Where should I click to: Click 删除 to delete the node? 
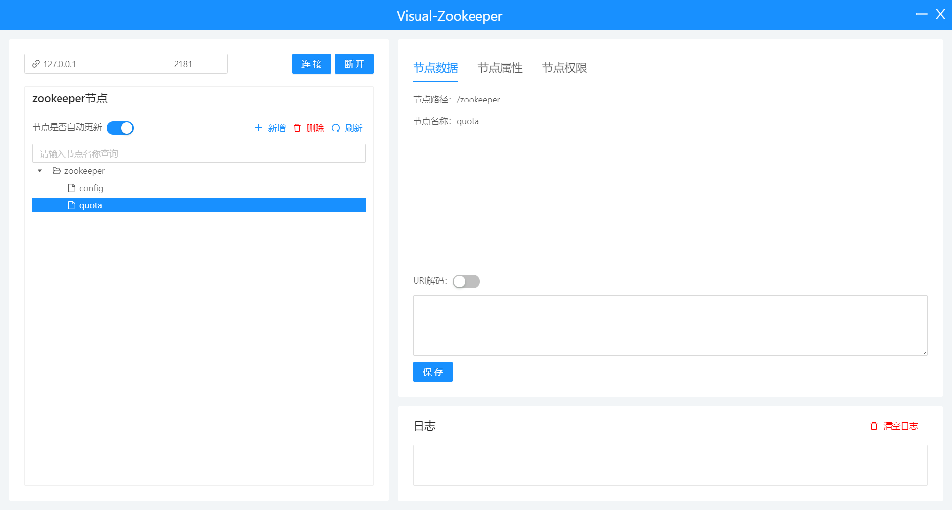pyautogui.click(x=315, y=128)
